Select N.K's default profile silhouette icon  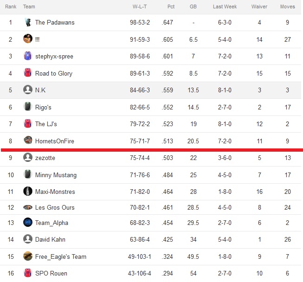pos(28,90)
